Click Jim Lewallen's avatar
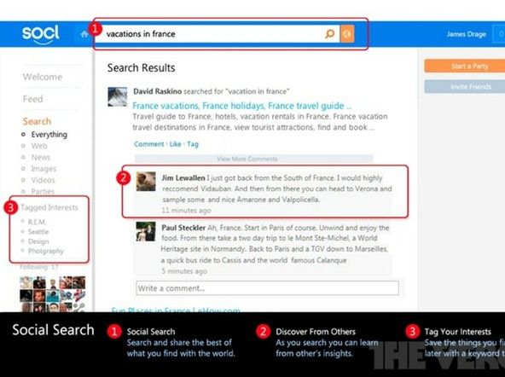The width and height of the screenshot is (505, 377). coord(146,182)
